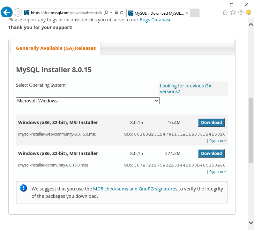Click the scrollbar down arrow
This screenshot has width=254, height=230.
(251, 223)
